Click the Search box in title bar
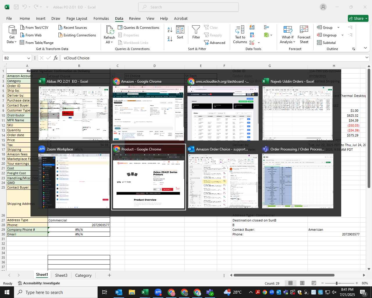The image size is (372, 298). [x=188, y=7]
